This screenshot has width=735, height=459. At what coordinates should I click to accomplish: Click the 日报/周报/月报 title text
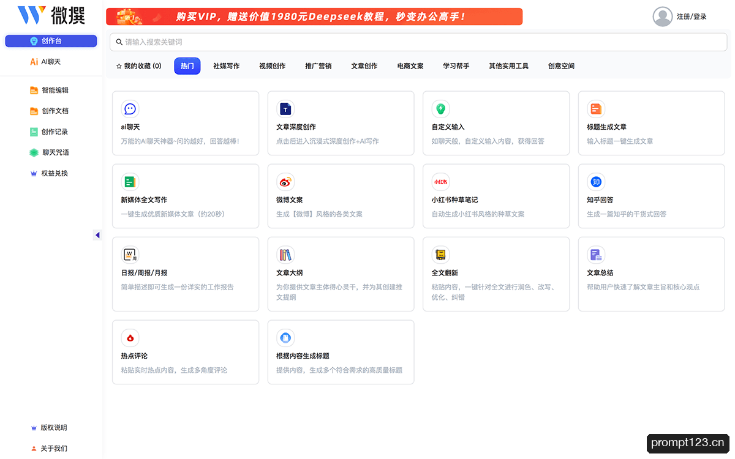[144, 273]
